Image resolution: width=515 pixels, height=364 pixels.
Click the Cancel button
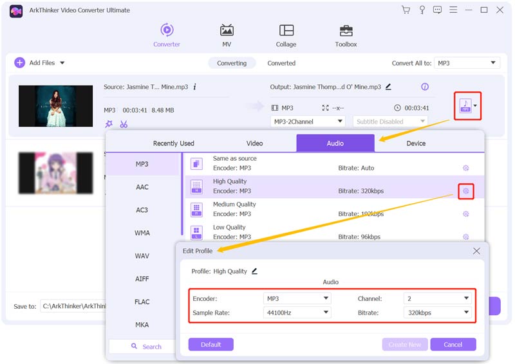click(x=453, y=344)
